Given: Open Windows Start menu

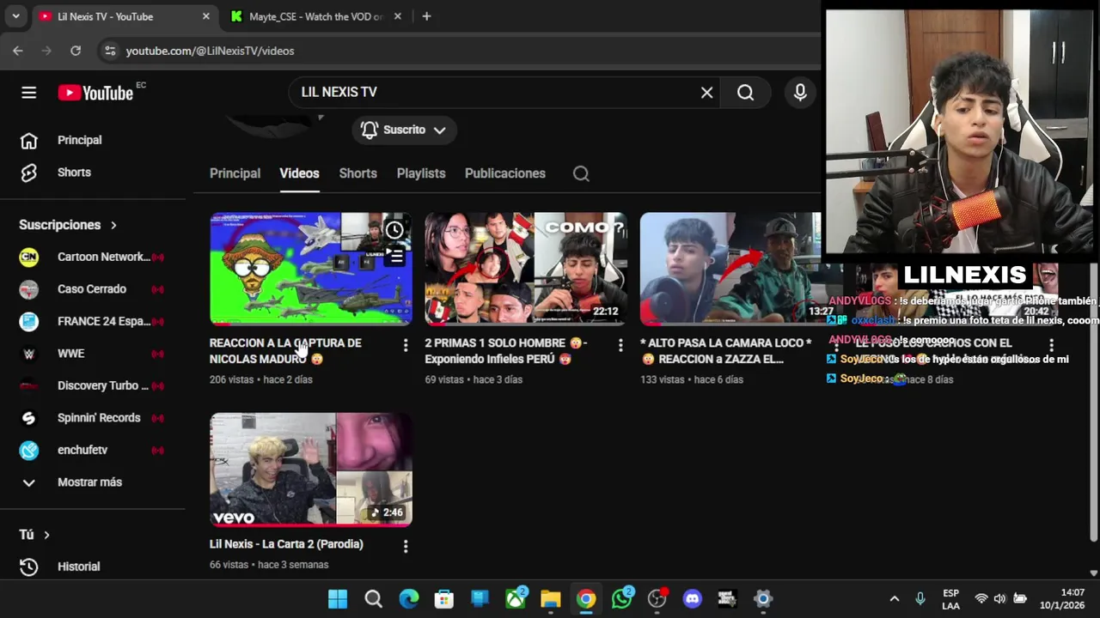Looking at the screenshot, I should point(338,598).
